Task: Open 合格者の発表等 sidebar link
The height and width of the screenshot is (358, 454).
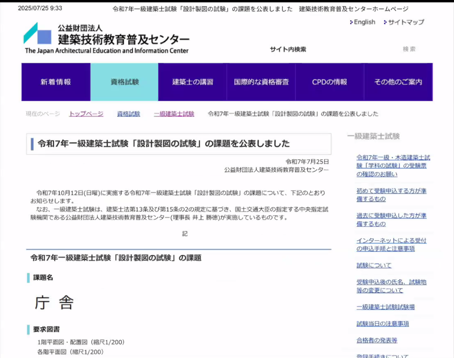Action: click(x=377, y=340)
